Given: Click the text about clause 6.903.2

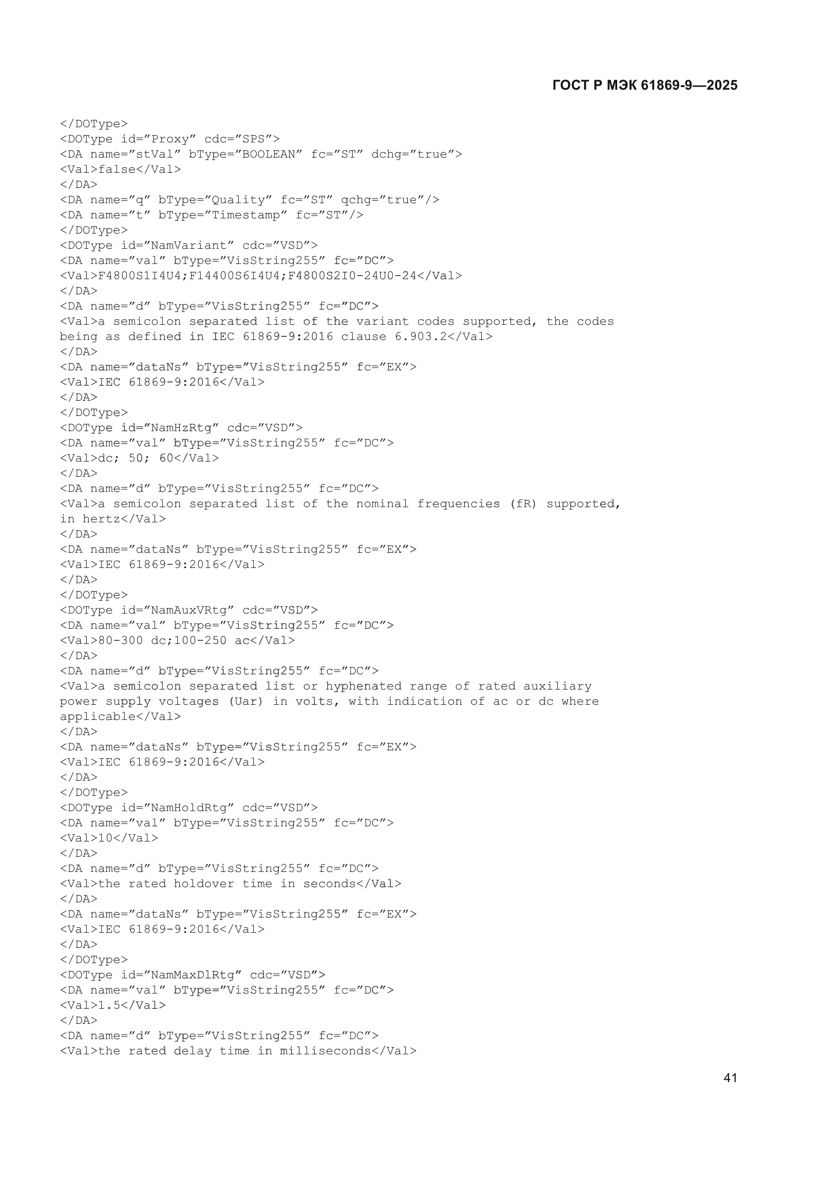Looking at the screenshot, I should 276,337.
